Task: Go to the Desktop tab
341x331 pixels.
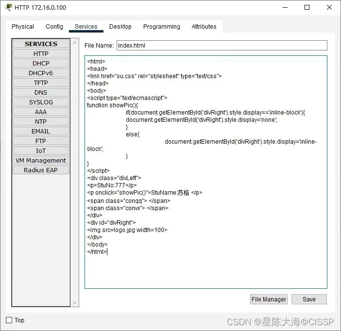Action: pyautogui.click(x=120, y=27)
